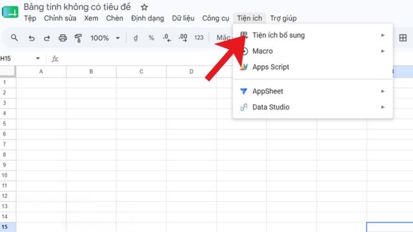Screen dimensions: 413x232
Task: Open the Tệp menu
Action: 30,19
